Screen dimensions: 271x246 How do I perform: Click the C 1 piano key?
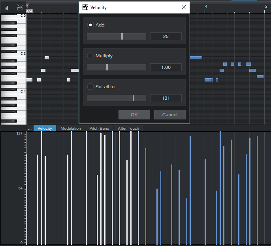coord(13,91)
